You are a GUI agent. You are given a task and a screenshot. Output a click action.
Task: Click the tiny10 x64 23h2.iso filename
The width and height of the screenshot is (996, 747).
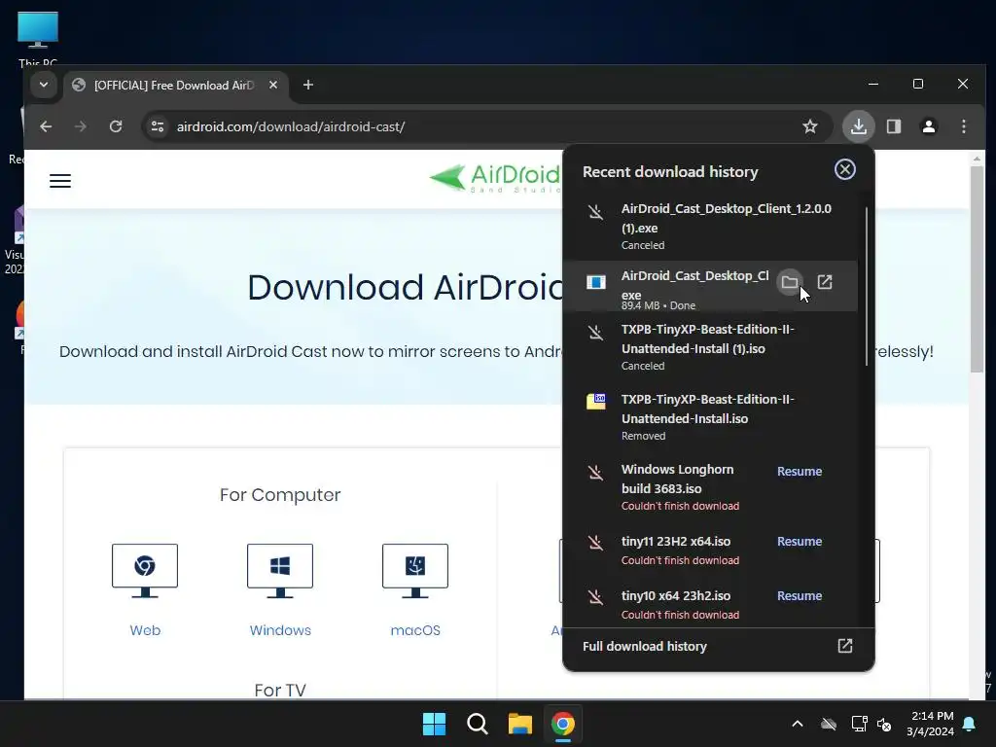click(x=676, y=596)
